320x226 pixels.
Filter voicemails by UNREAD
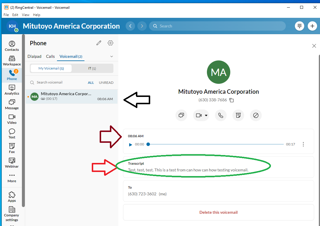(106, 83)
